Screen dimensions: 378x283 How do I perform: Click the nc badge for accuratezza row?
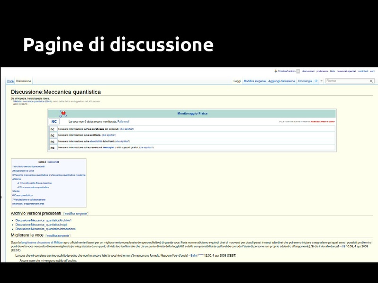(x=53, y=129)
